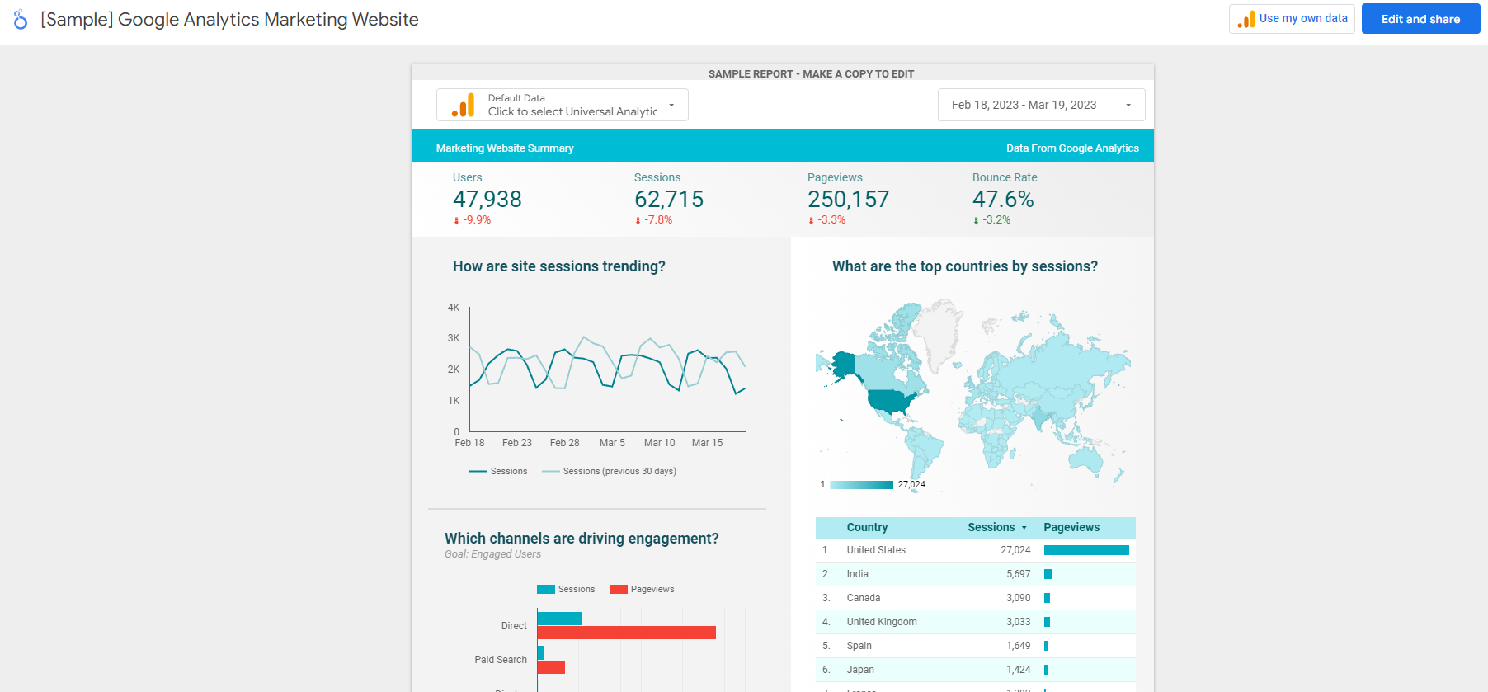The width and height of the screenshot is (1488, 692).
Task: Click the Sessions line legend swatch
Action: click(x=478, y=472)
